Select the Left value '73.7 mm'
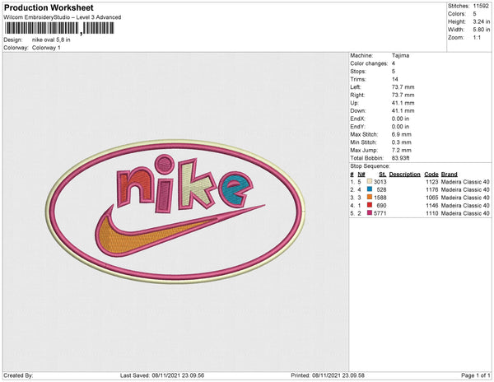This screenshot has width=494, height=382. [403, 87]
